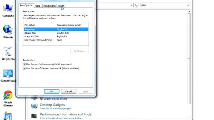
Task: Clear the search box with the X icon
Action: click(188, 5)
